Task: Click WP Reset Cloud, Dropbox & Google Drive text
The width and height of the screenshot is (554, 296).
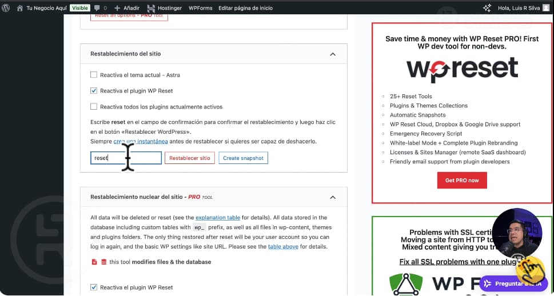Action: click(455, 125)
